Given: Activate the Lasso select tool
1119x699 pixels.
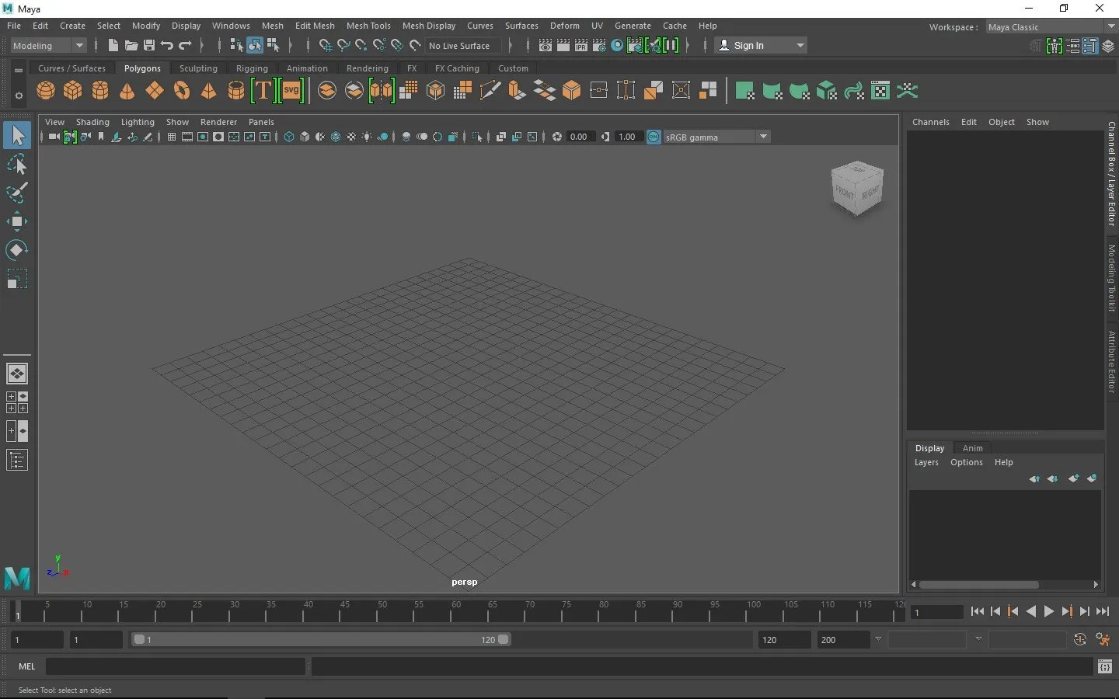Looking at the screenshot, I should [16, 165].
